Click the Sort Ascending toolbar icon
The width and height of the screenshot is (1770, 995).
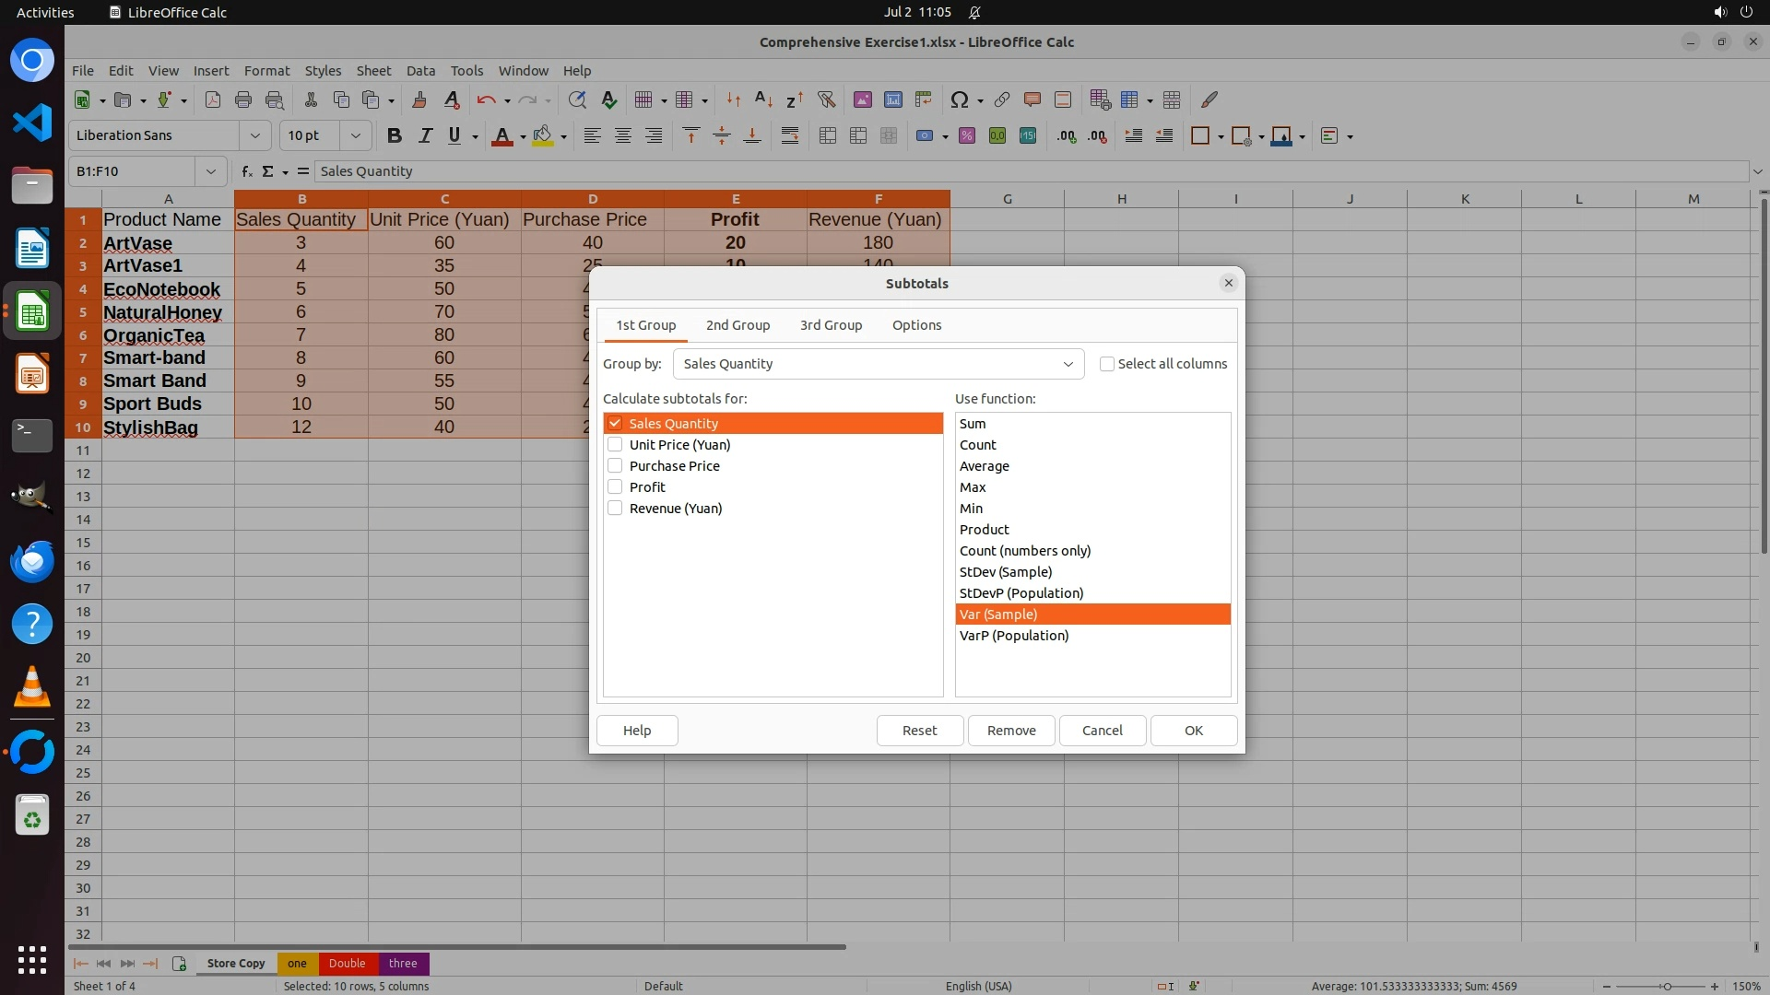(x=763, y=99)
